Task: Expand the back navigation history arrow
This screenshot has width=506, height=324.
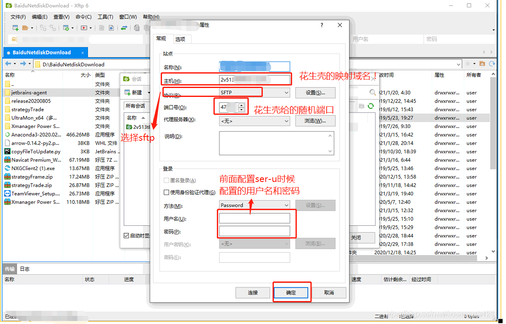Action: pyautogui.click(x=14, y=64)
